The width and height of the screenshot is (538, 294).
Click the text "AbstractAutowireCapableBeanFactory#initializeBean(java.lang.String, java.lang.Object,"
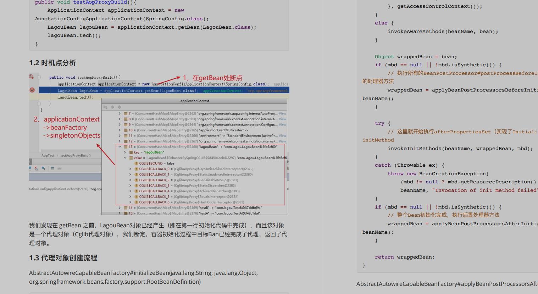pos(144,273)
